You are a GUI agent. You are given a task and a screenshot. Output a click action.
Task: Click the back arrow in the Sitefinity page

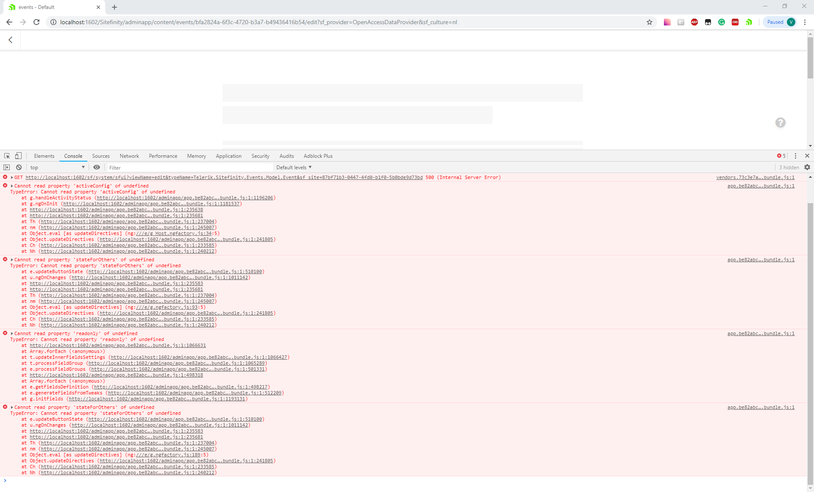click(x=11, y=40)
